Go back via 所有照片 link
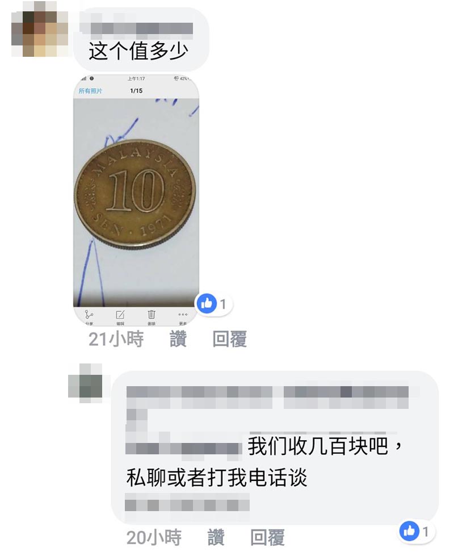Screen dimensions: 454x552 tap(90, 91)
